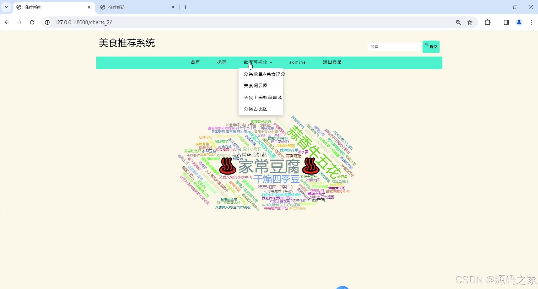Image resolution: width=538 pixels, height=289 pixels.
Task: Click the 退出登录 logout link
Action: point(332,62)
